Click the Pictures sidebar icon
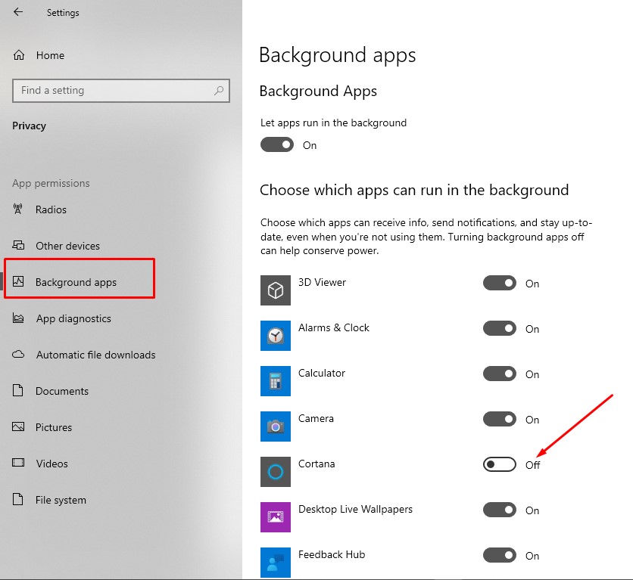Viewport: 633px width, 580px height. coord(18,426)
